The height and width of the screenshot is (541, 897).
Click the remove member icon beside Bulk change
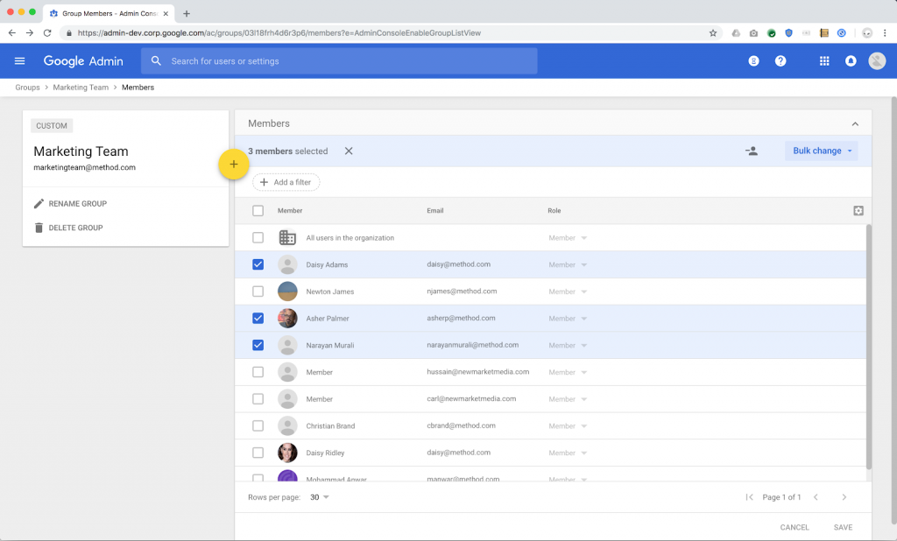click(751, 151)
